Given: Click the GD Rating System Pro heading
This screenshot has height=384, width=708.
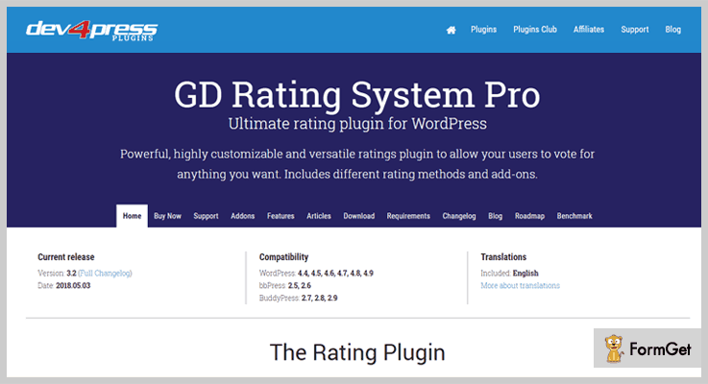Looking at the screenshot, I should (357, 95).
